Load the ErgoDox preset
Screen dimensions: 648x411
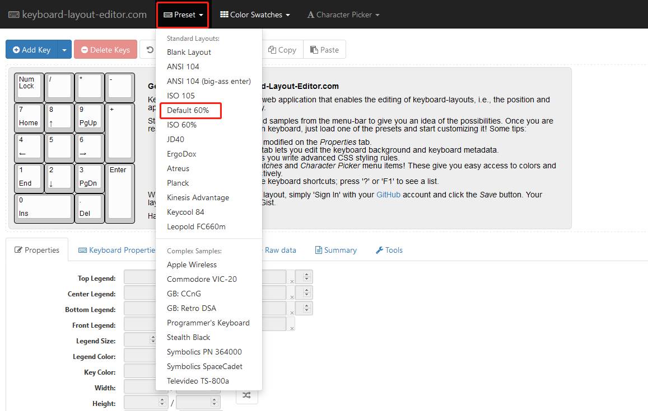pos(181,154)
